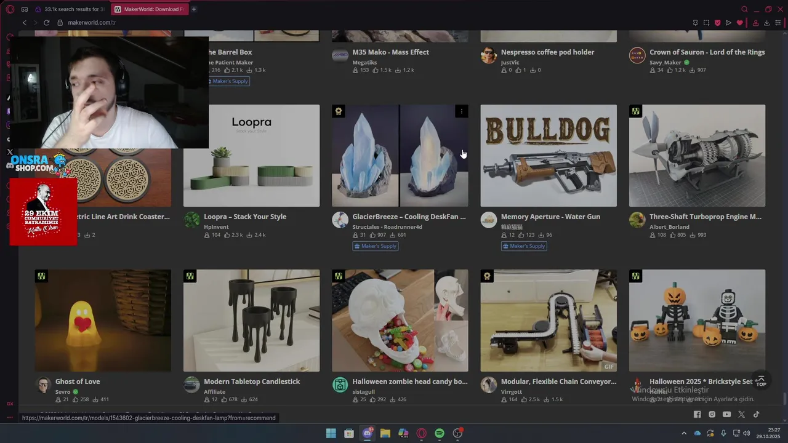Open Modular, Flexible Chain Conveyor title
The width and height of the screenshot is (788, 443).
558,381
